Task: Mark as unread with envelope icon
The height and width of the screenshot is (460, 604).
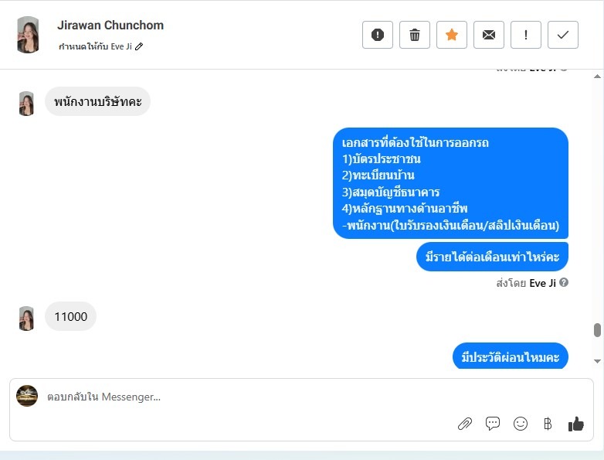Action: tap(488, 35)
